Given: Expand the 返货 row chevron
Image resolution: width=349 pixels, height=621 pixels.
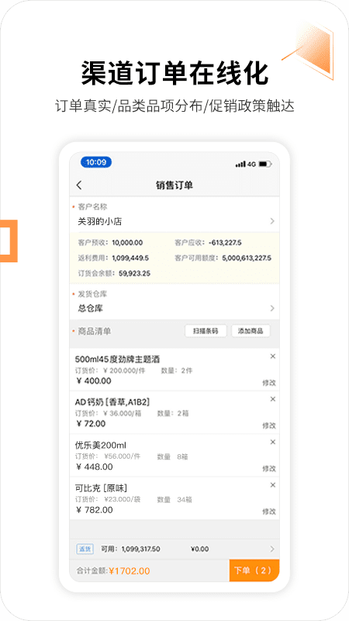Looking at the screenshot, I should [272, 549].
